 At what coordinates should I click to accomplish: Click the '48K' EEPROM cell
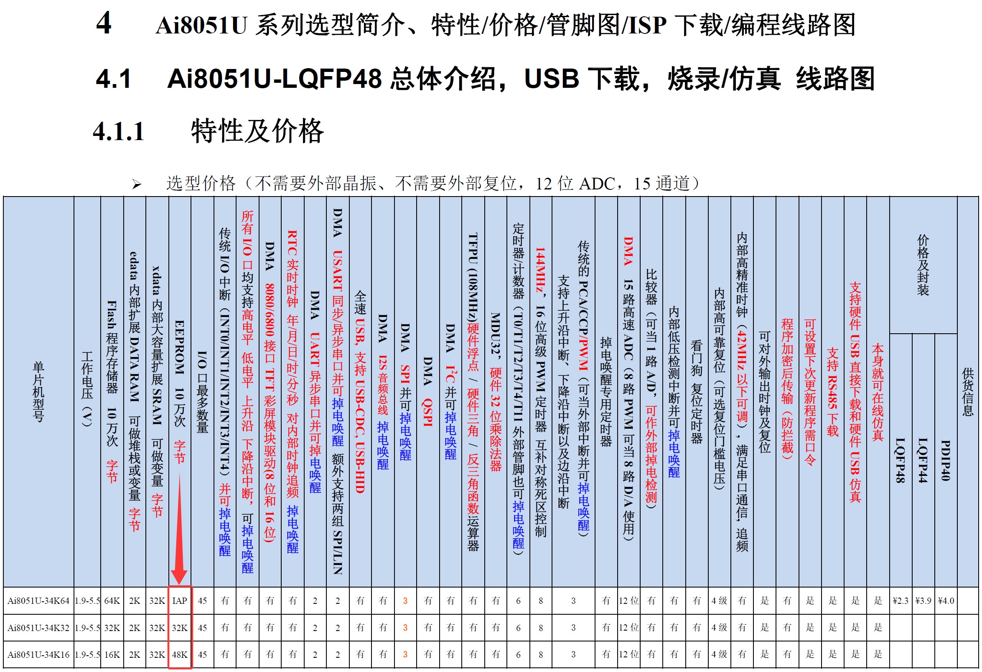[x=180, y=655]
